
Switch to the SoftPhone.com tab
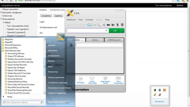click(114, 40)
